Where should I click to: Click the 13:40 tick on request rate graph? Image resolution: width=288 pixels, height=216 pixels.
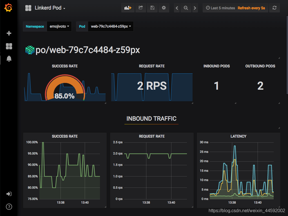[x=171, y=202]
